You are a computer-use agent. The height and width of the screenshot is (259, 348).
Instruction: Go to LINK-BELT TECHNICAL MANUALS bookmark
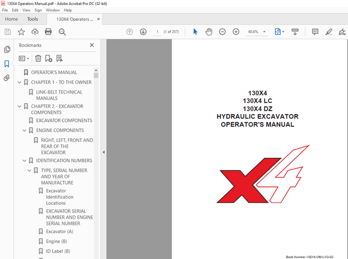(x=59, y=95)
